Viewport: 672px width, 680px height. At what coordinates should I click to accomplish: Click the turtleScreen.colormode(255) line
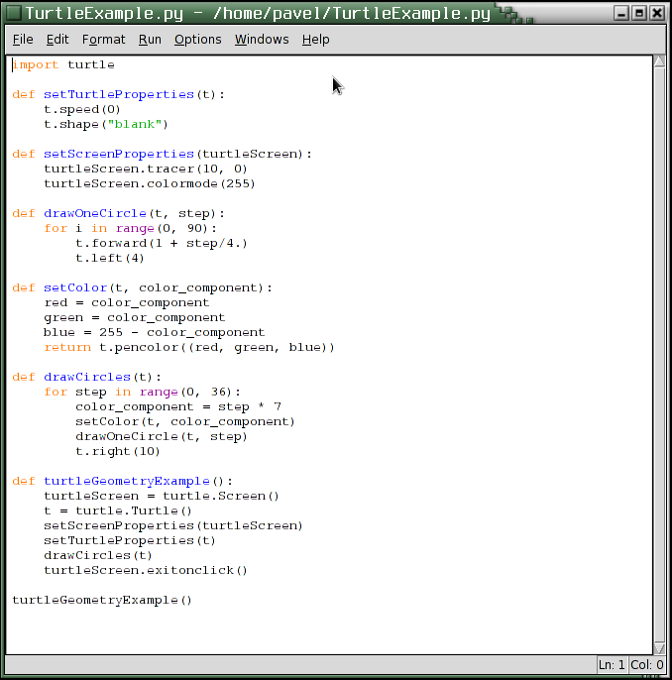[x=150, y=184]
